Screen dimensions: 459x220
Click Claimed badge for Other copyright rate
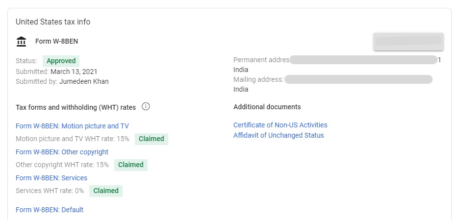[131, 165]
